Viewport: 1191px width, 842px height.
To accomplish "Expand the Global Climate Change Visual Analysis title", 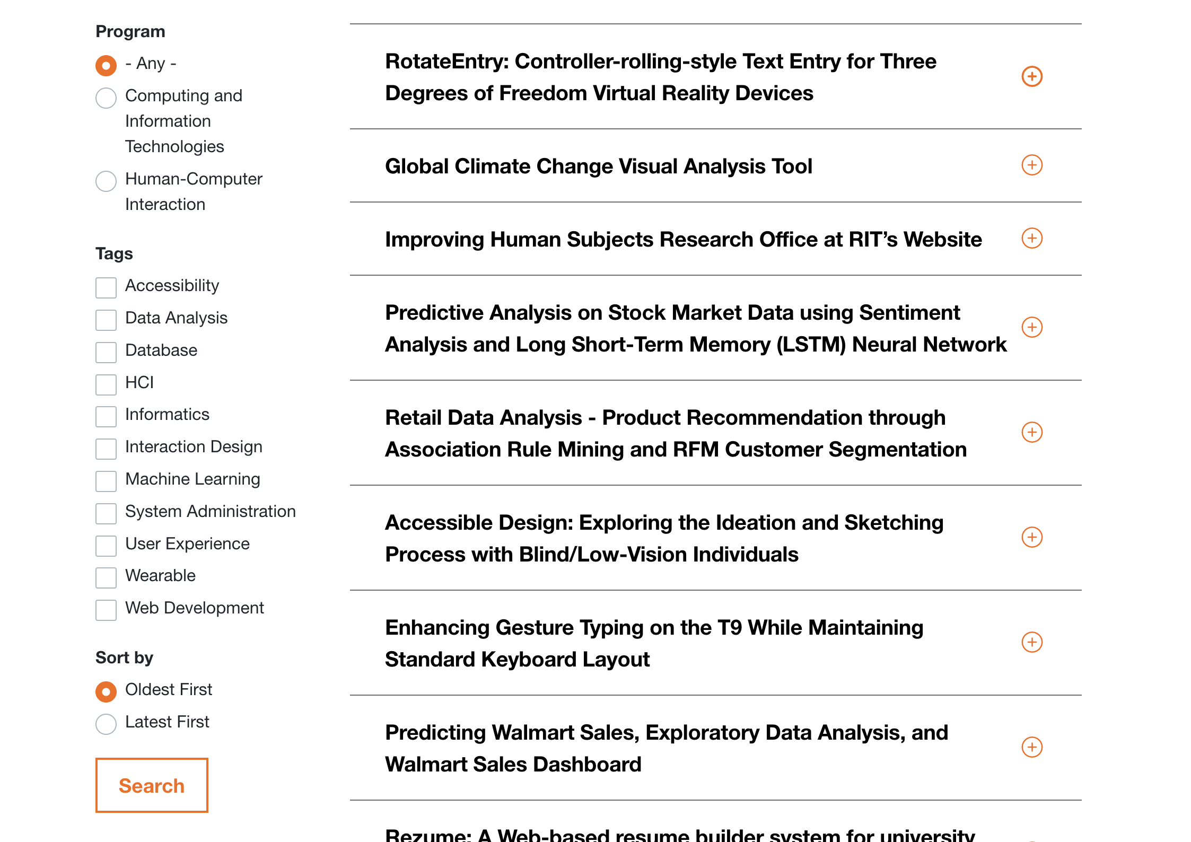I will pyautogui.click(x=598, y=166).
